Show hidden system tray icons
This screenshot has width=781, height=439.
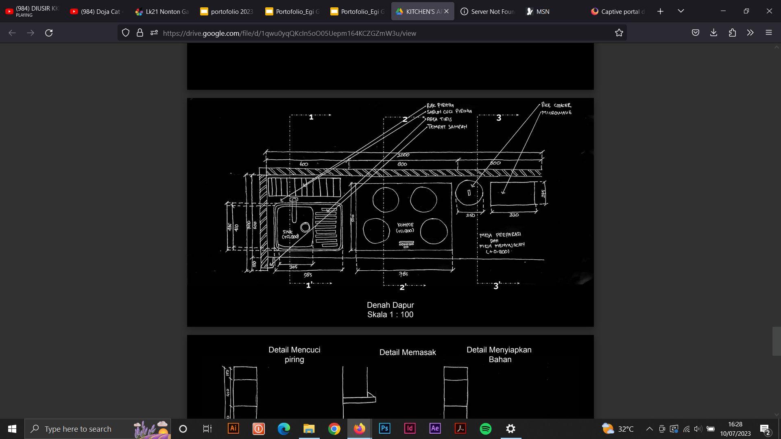click(649, 429)
